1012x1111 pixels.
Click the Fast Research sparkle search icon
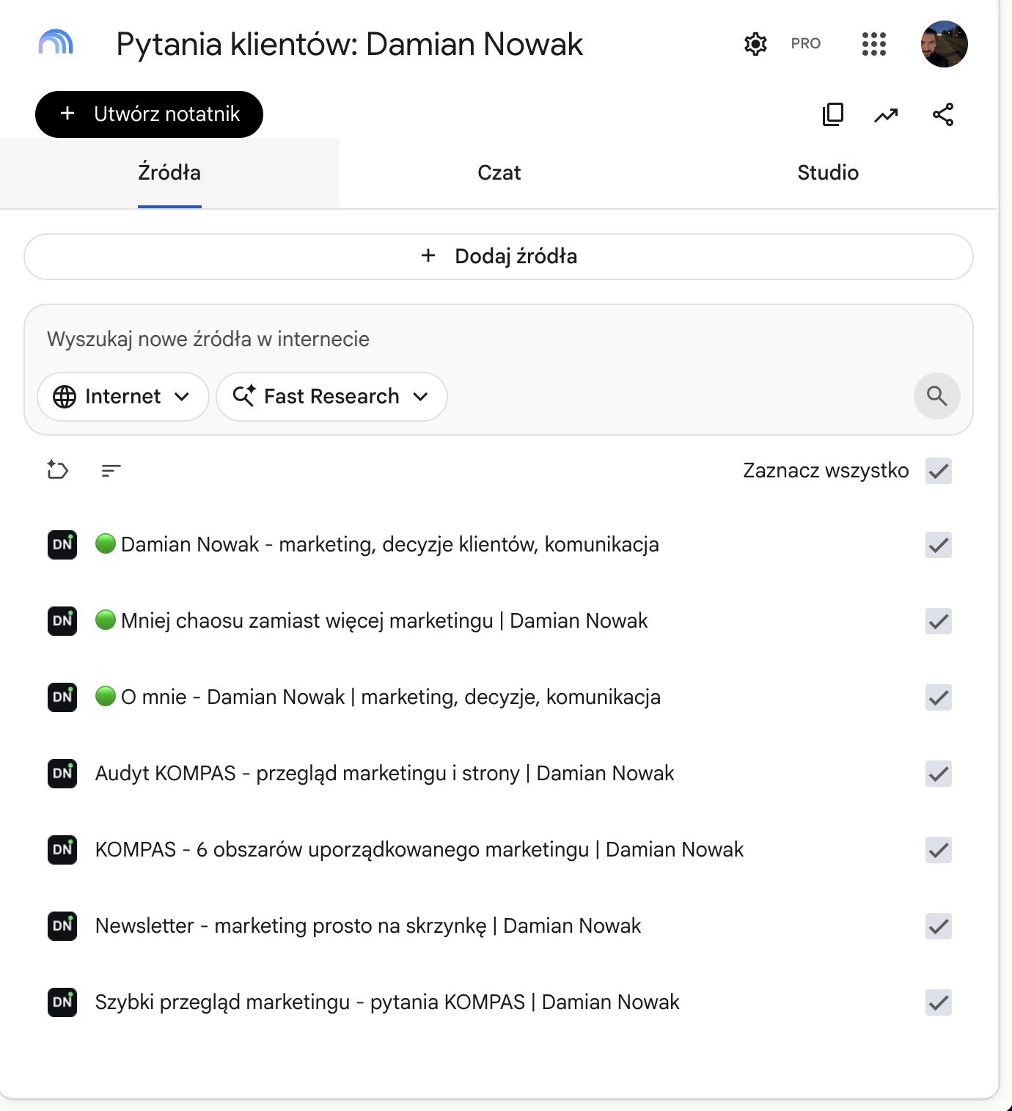coord(243,396)
